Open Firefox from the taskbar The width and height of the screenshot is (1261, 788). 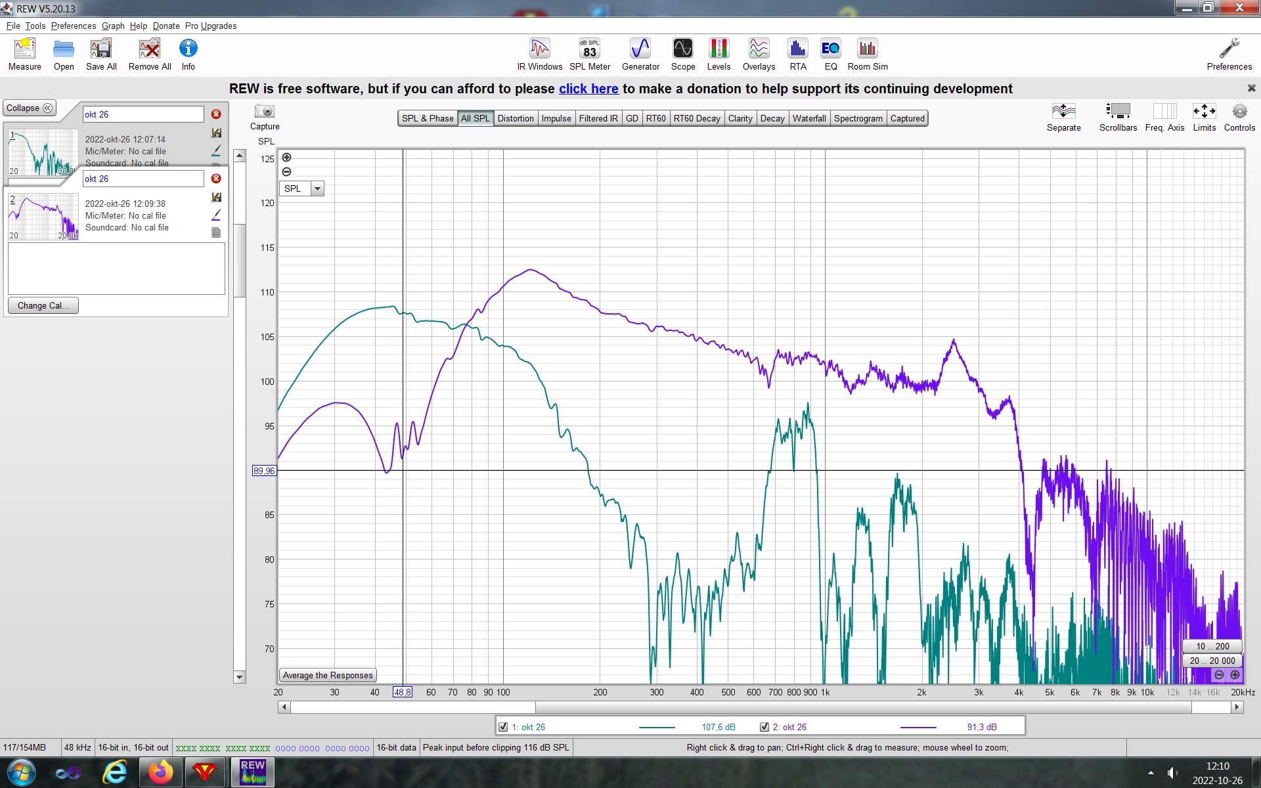pos(160,772)
